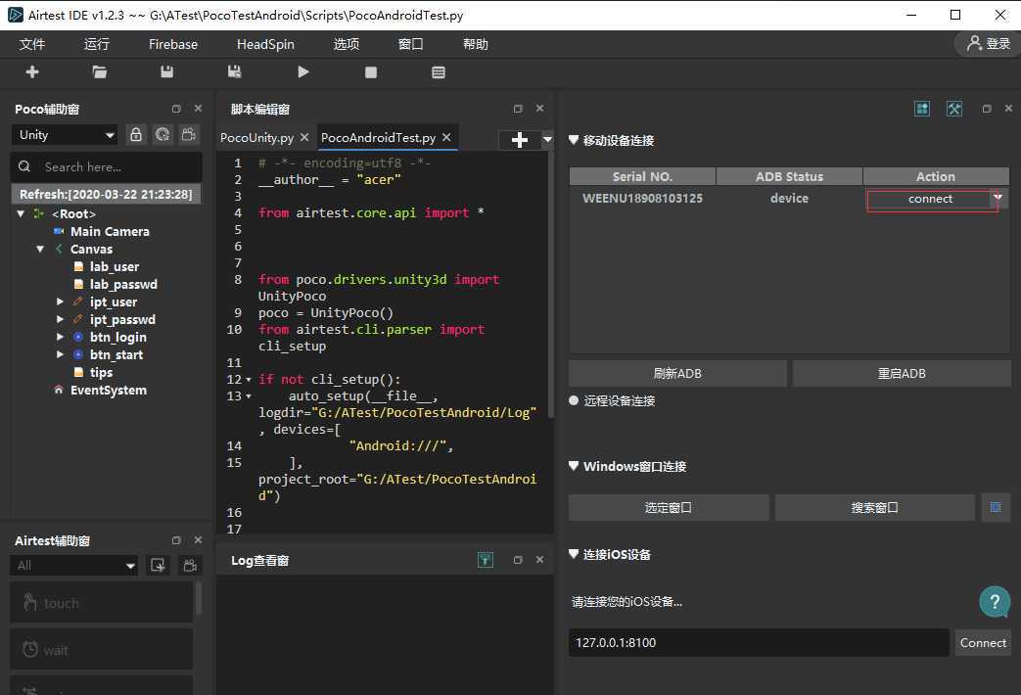Open the HeadSpin menu

(x=265, y=44)
